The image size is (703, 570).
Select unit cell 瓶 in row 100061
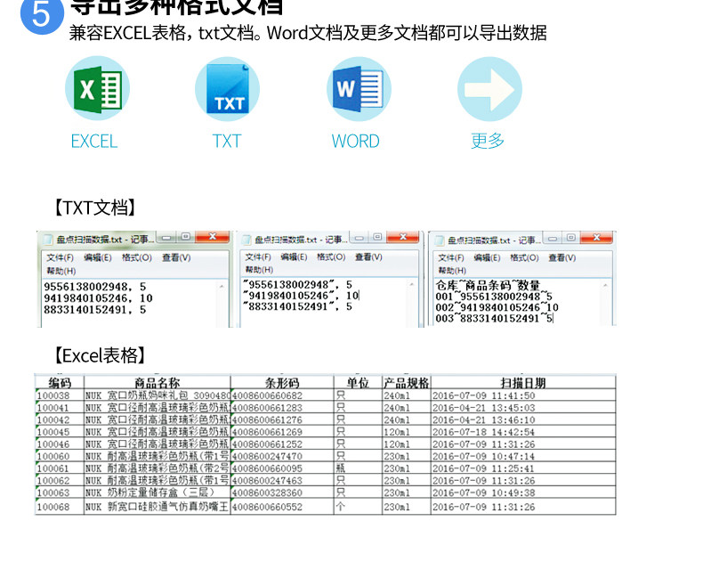coord(358,468)
